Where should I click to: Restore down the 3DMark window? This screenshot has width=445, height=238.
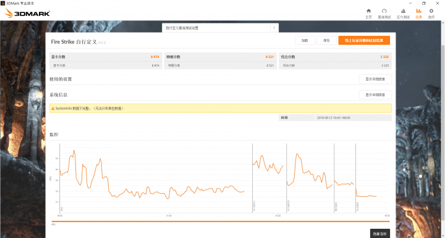click(424, 3)
